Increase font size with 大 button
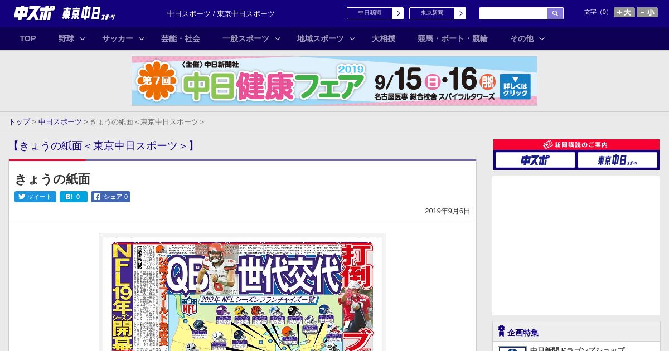Image resolution: width=669 pixels, height=351 pixels. (x=624, y=12)
